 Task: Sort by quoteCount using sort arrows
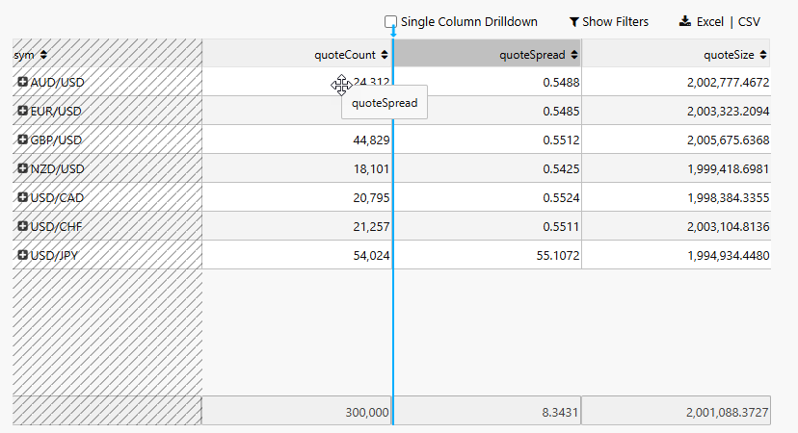(x=385, y=55)
